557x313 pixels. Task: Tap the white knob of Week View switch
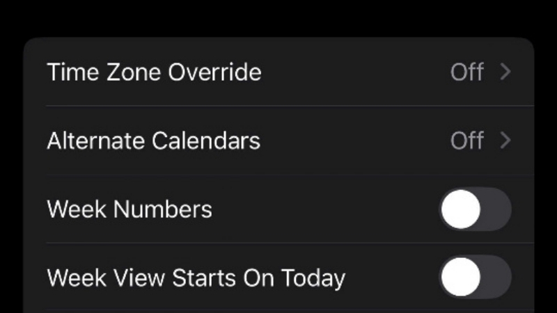click(x=461, y=277)
